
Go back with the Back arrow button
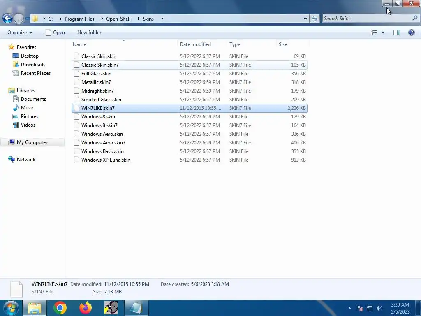[x=7, y=18]
